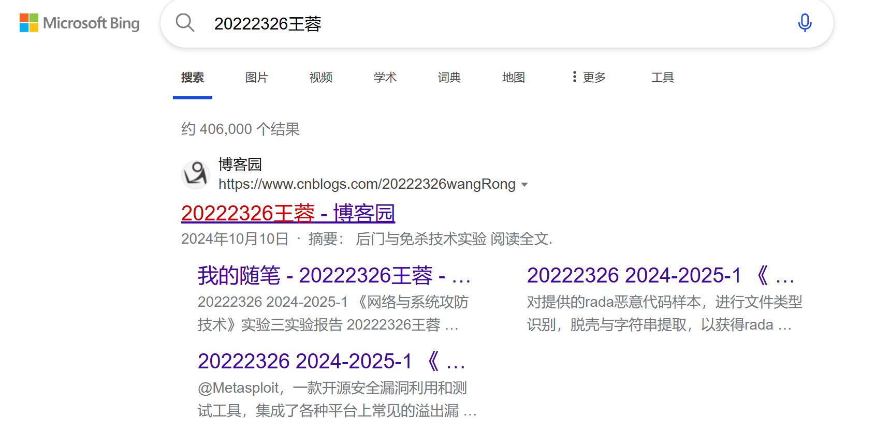This screenshot has width=890, height=432.
Task: Click inside the search box text 20222326王蓉
Action: click(268, 24)
